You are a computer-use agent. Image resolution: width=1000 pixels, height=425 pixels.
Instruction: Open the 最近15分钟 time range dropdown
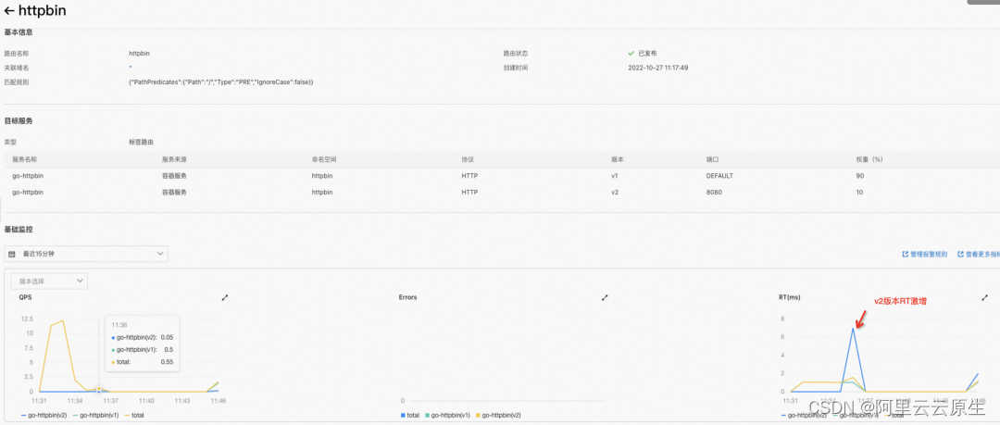(x=86, y=254)
